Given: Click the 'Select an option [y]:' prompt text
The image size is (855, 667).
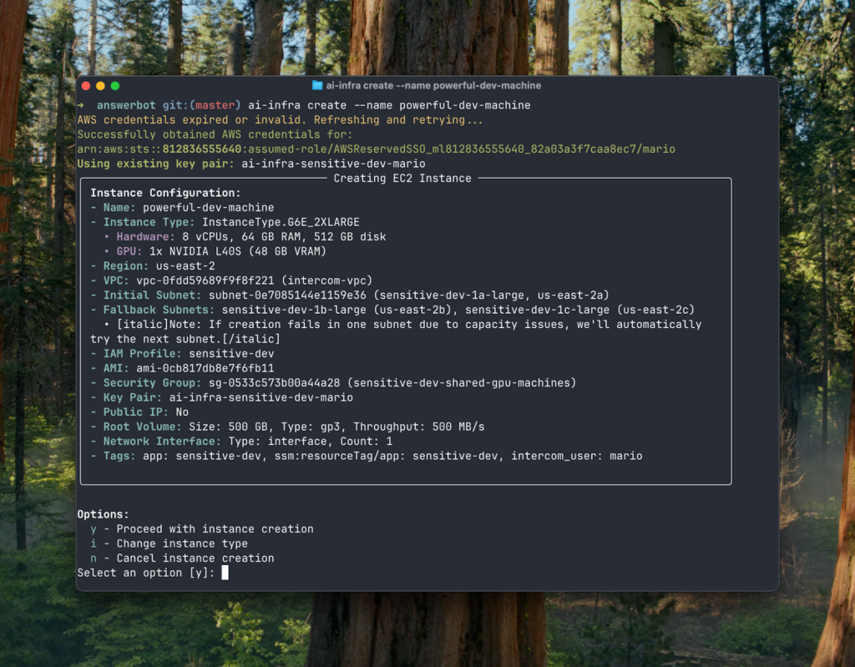Looking at the screenshot, I should (146, 573).
